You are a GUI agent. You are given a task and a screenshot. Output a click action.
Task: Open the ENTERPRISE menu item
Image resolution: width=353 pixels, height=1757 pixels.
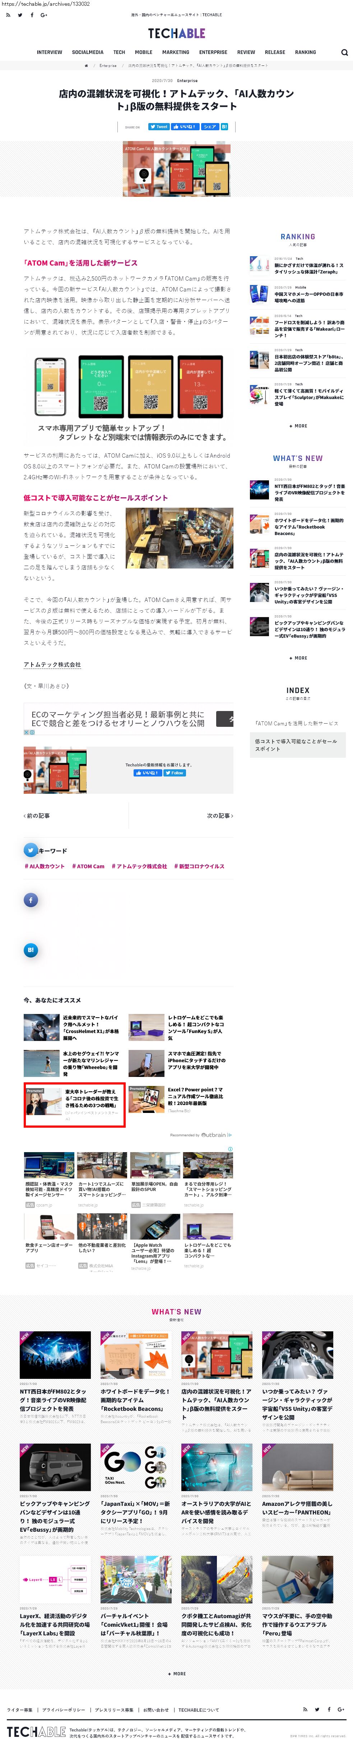point(213,52)
